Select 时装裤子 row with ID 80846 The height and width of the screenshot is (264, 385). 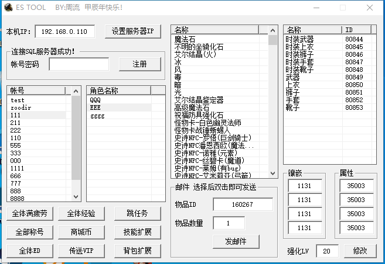[x=328, y=54]
